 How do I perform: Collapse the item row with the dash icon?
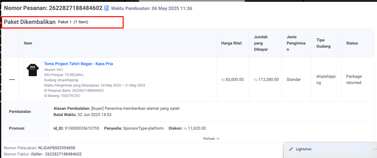point(12,80)
